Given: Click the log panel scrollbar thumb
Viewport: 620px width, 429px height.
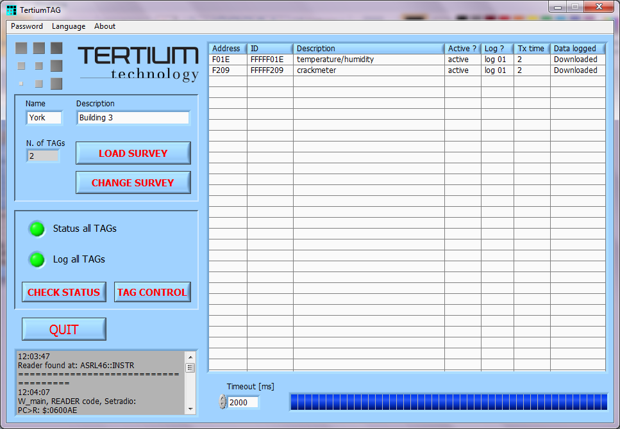Looking at the screenshot, I should tap(190, 368).
